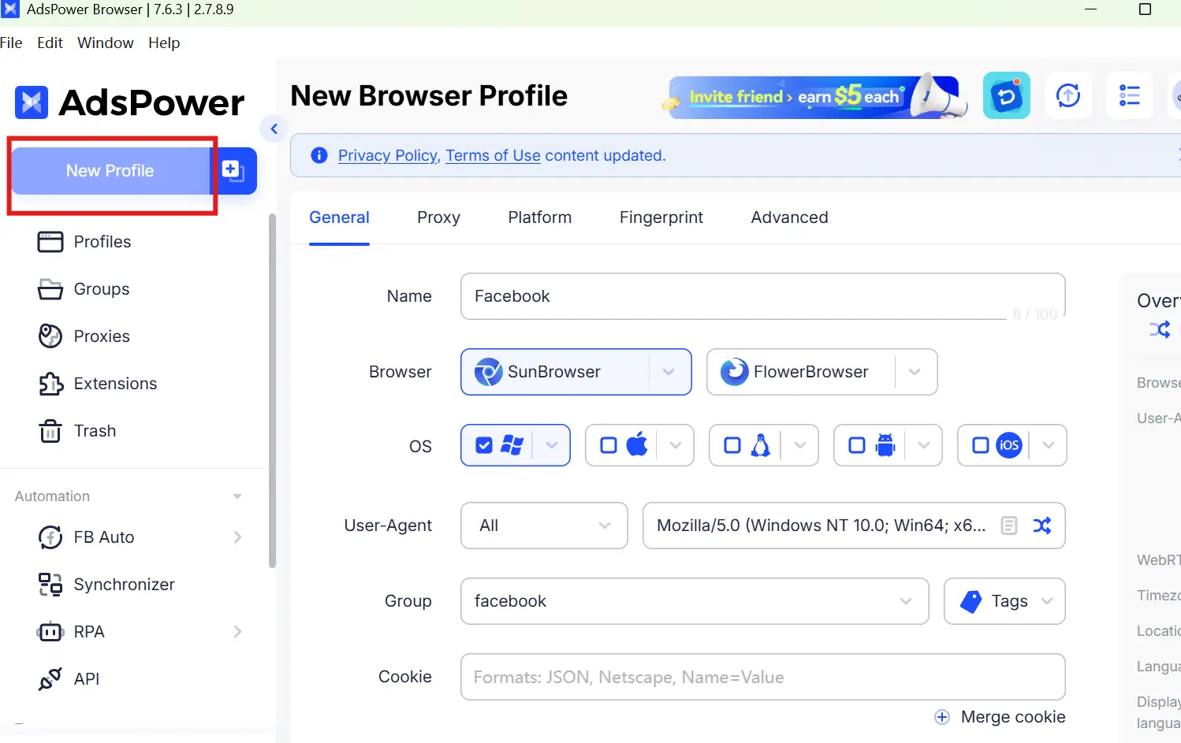This screenshot has height=743, width=1181.
Task: Click the New Profile button
Action: point(110,171)
